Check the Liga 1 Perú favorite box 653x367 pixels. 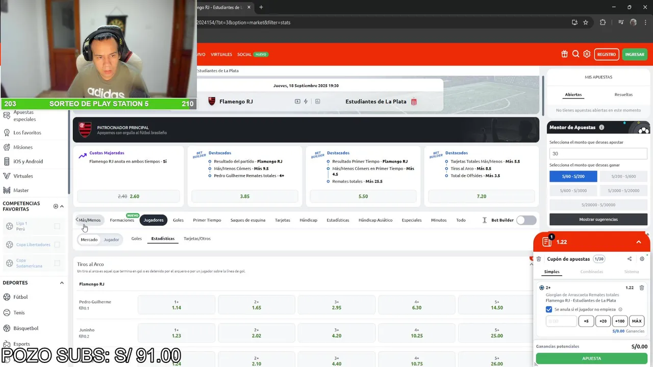(x=57, y=226)
